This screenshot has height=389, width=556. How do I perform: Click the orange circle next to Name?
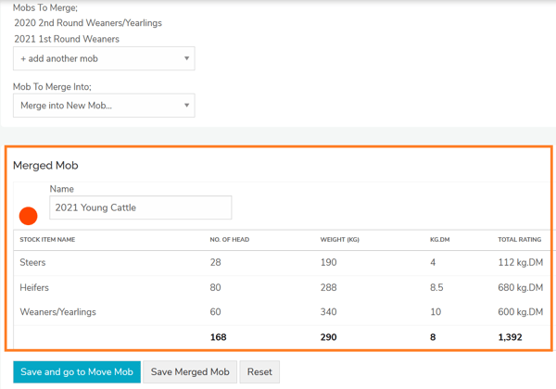click(29, 216)
